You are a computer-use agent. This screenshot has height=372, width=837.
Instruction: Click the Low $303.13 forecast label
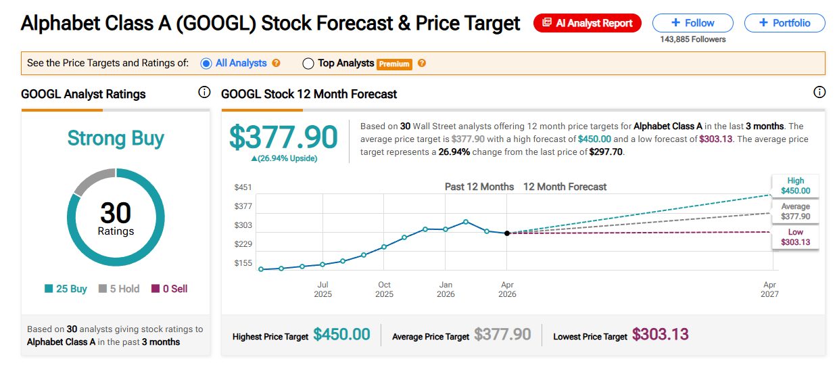pyautogui.click(x=795, y=237)
